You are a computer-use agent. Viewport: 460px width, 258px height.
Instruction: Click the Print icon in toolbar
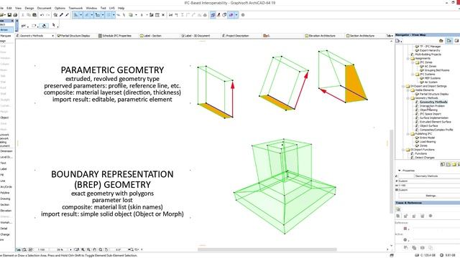tap(15, 15)
